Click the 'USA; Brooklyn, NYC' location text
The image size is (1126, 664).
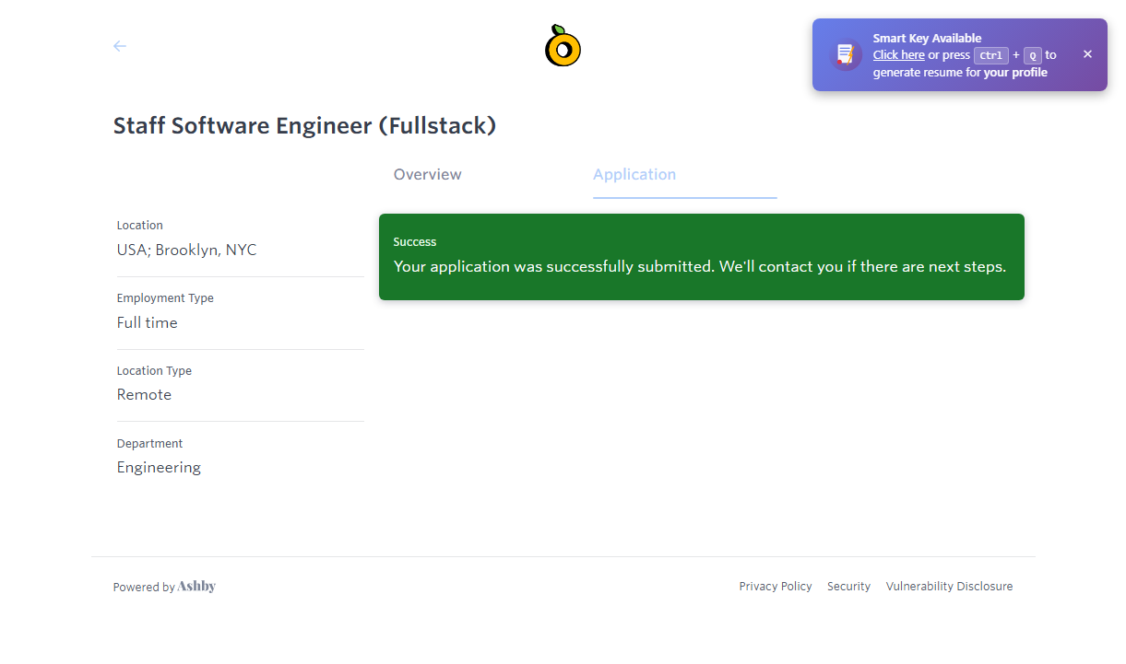tap(186, 250)
